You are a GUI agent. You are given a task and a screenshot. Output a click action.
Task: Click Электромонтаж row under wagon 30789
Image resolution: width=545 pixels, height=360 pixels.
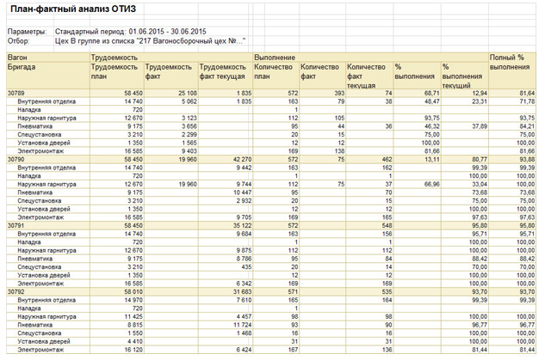40,150
